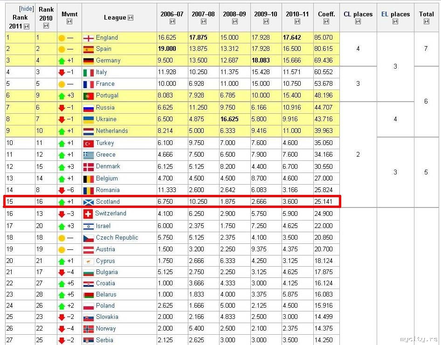The image size is (441, 345).
Task: Click the hide link in table header
Action: 26,9
